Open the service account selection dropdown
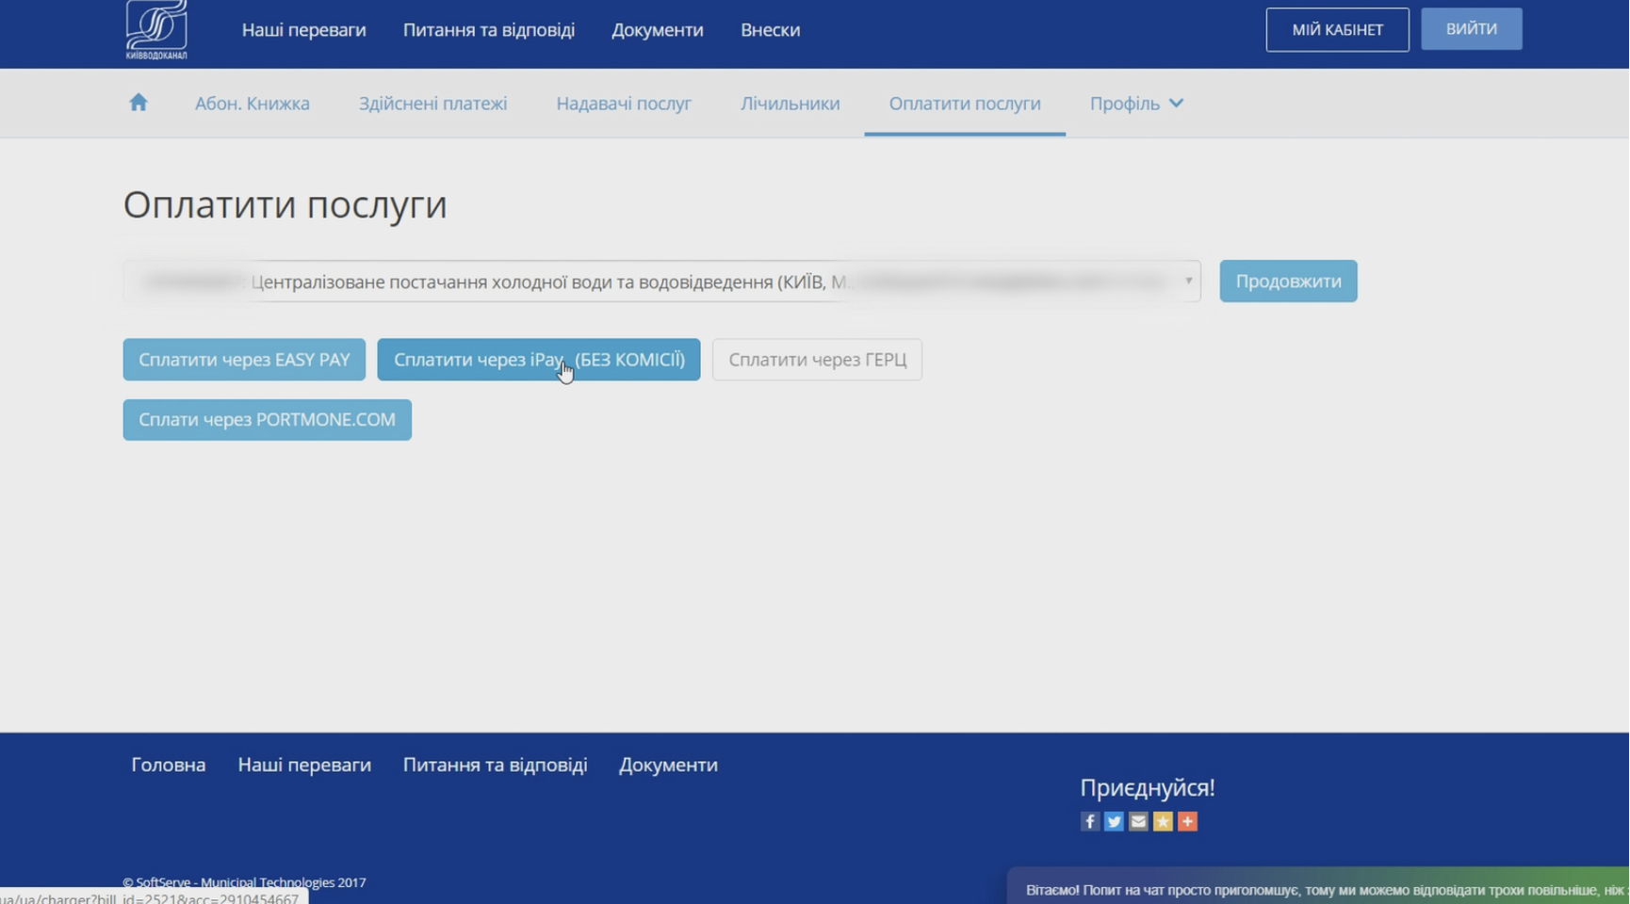 pos(661,282)
